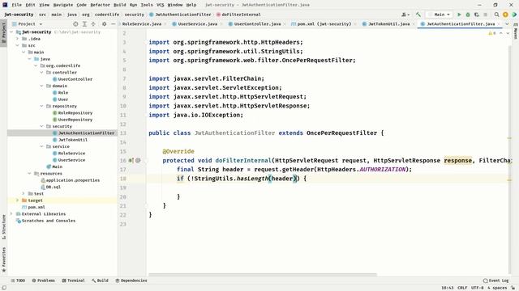
Task: Collapse the domain package
Action: point(41,86)
